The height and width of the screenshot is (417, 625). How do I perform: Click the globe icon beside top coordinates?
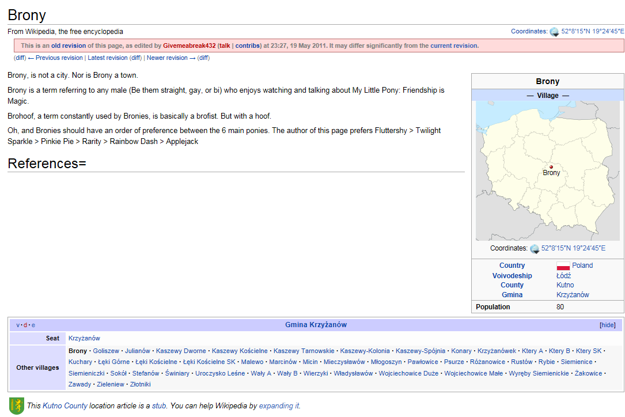click(554, 32)
